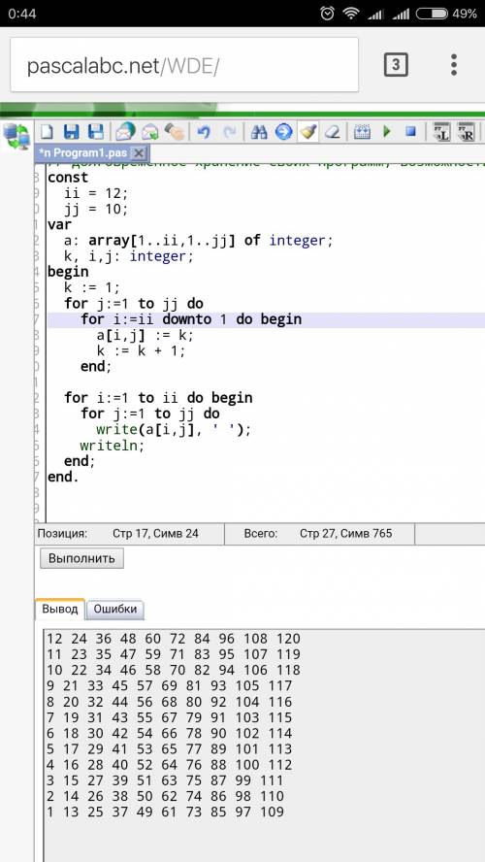Click the first save floppy disk icon
The image size is (485, 862).
click(x=72, y=132)
